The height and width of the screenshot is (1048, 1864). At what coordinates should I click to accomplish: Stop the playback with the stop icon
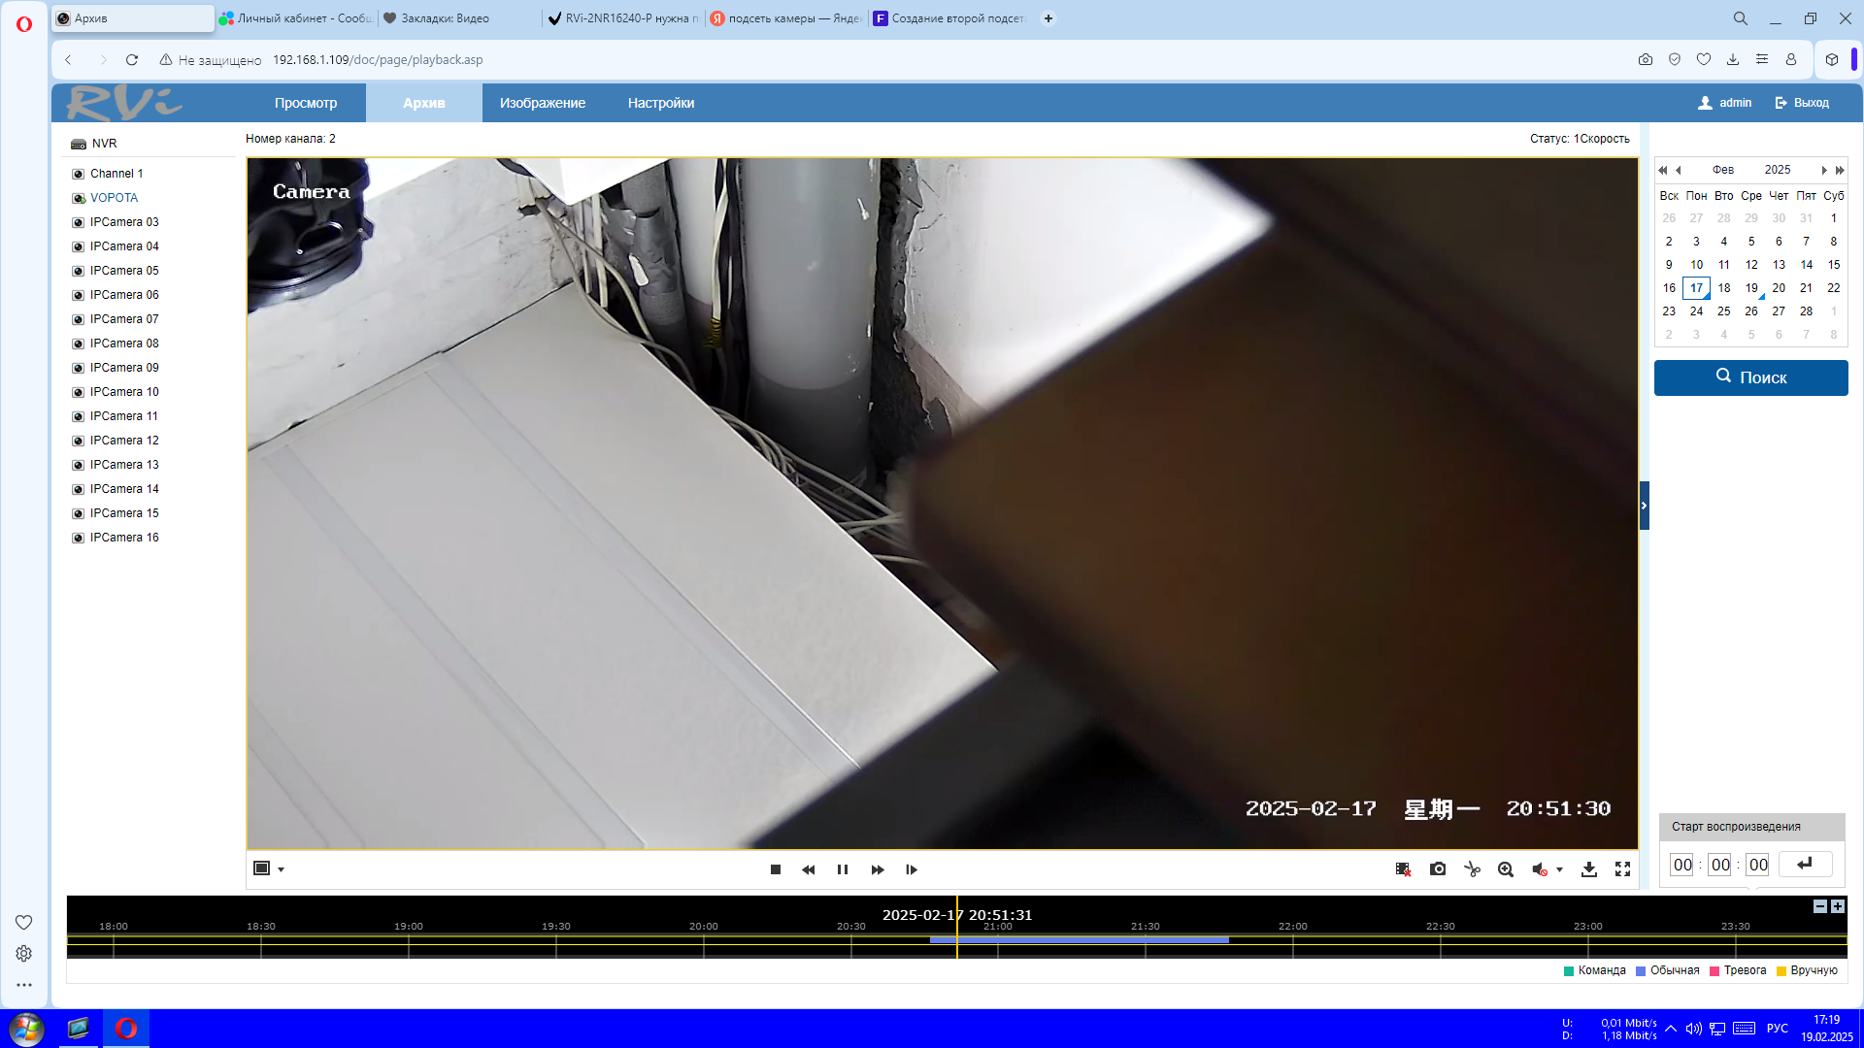(x=775, y=869)
